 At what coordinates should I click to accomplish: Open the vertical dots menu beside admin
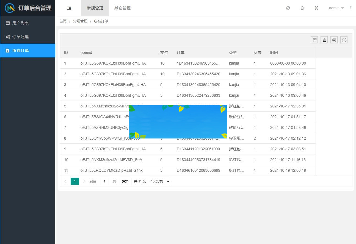[x=351, y=8]
